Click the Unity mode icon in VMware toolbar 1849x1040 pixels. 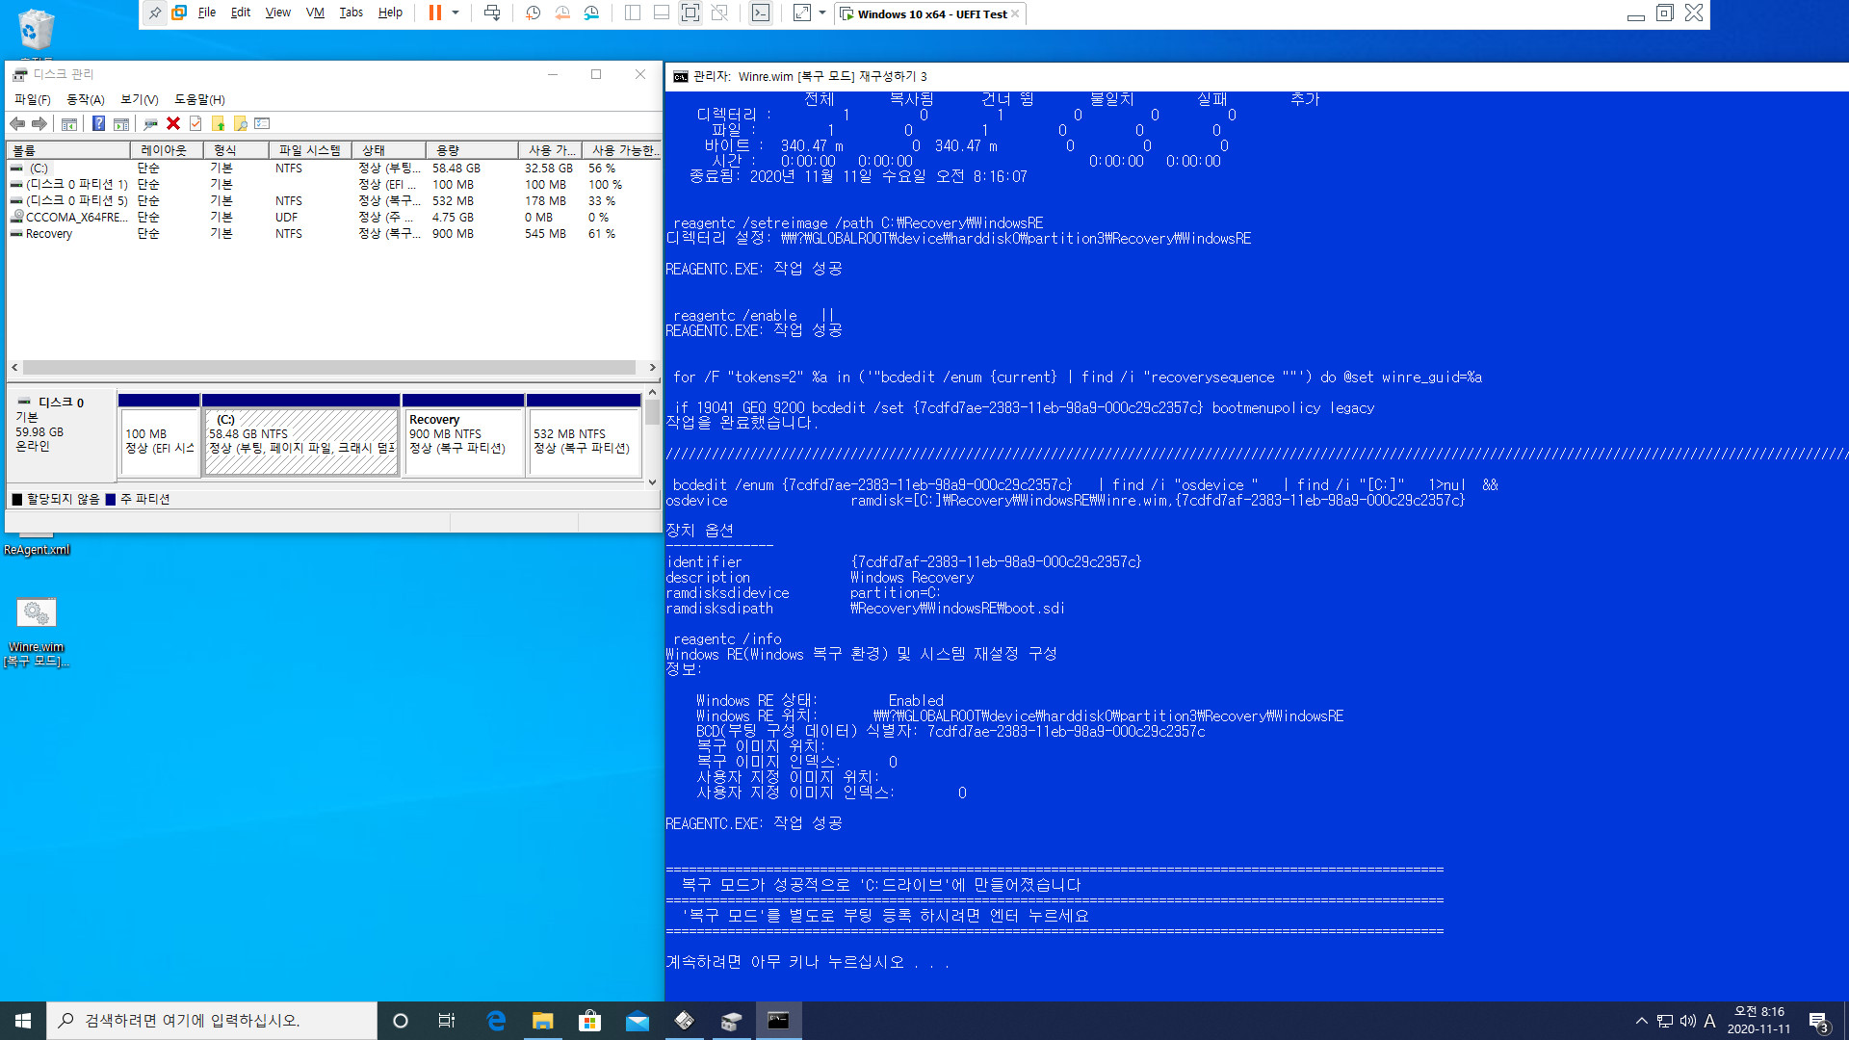tap(719, 13)
